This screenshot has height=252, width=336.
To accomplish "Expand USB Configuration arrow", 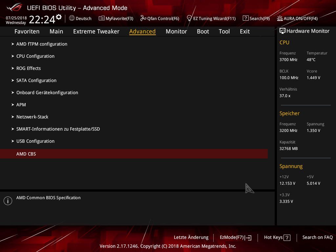I will click(x=13, y=141).
